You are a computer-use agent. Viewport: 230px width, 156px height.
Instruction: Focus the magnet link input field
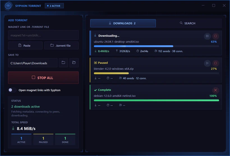(43, 35)
